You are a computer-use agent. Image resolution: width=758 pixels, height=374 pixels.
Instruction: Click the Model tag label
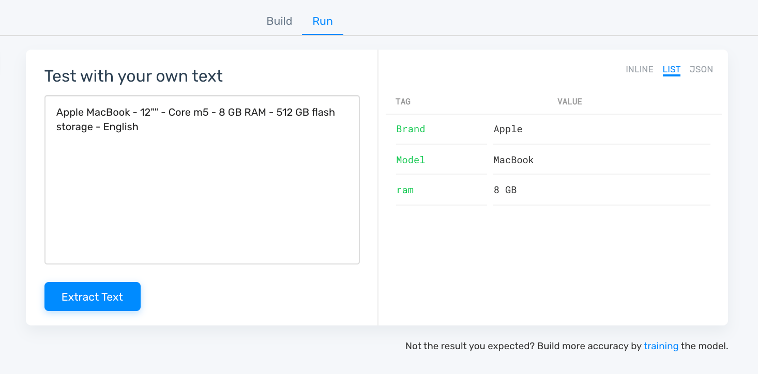click(411, 160)
